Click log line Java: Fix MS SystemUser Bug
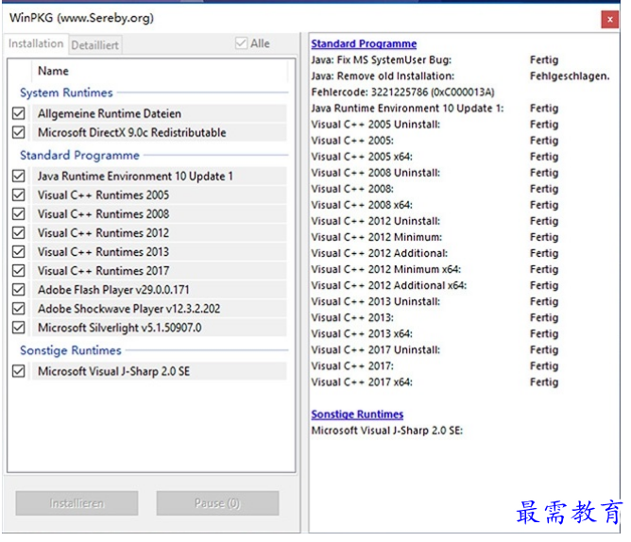This screenshot has height=542, width=631. pos(381,59)
